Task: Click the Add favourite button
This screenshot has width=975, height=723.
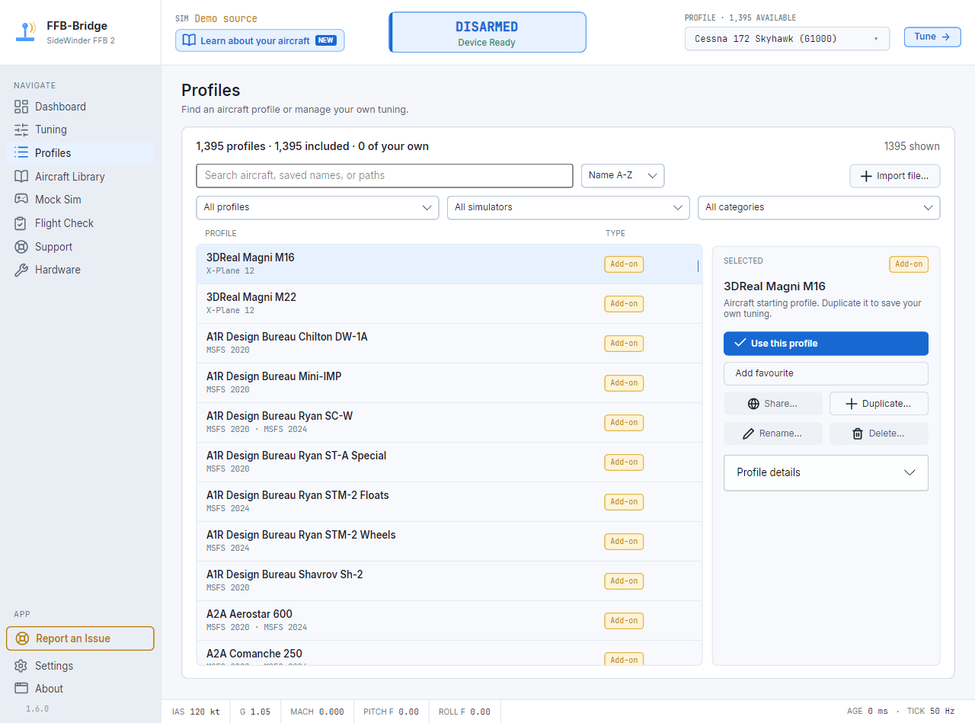Action: pos(826,373)
